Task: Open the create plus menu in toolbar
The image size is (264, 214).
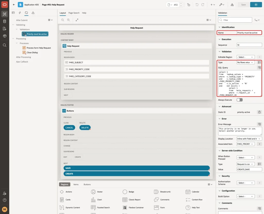Action: pyautogui.click(x=213, y=5)
